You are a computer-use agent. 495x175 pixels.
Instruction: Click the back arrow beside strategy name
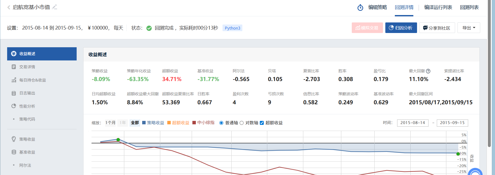[x=9, y=7]
